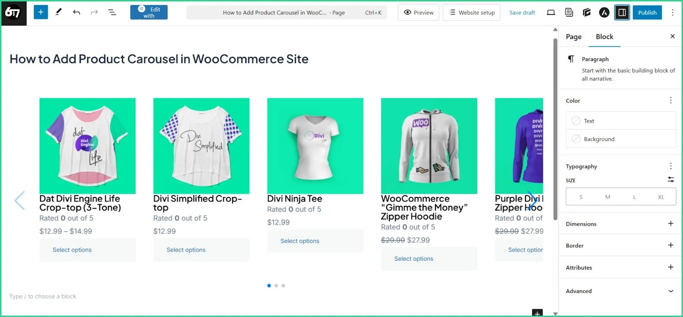Select font size XL

tap(661, 197)
